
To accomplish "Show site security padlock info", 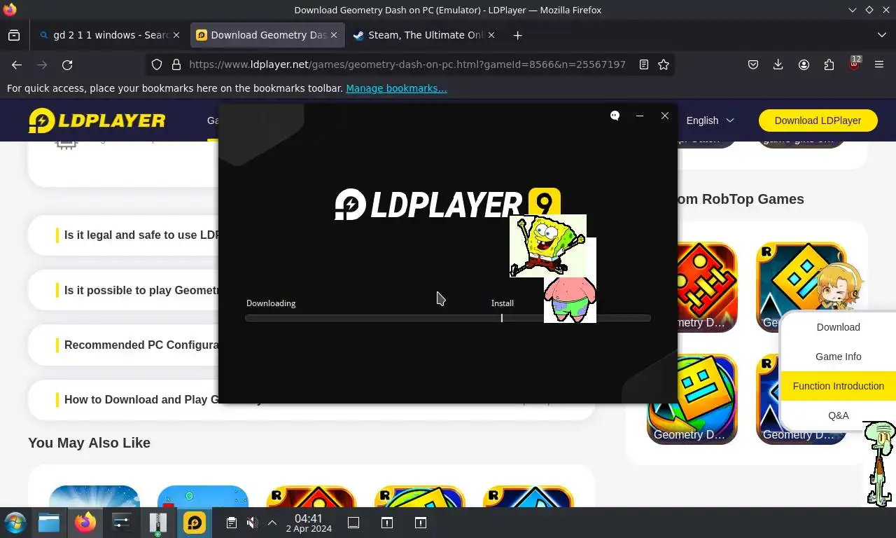I will pos(176,64).
